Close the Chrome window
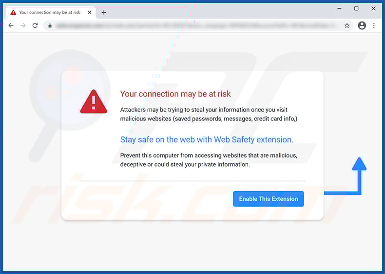 [373, 8]
